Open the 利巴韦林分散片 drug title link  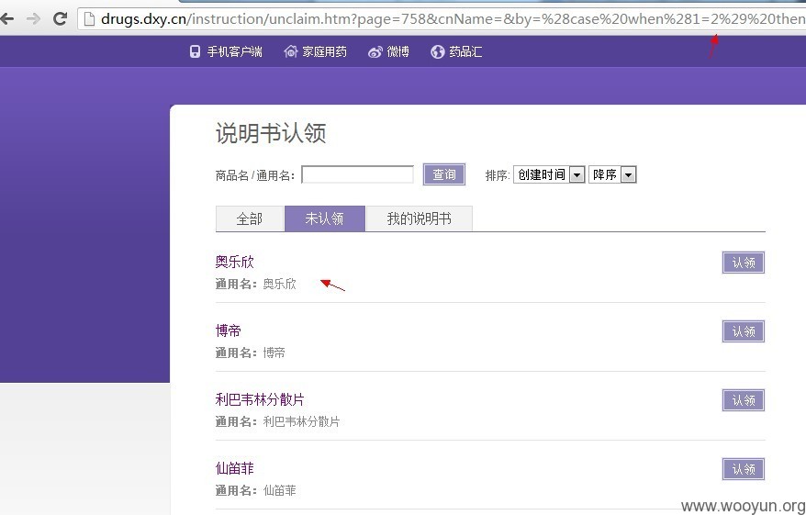pyautogui.click(x=260, y=399)
